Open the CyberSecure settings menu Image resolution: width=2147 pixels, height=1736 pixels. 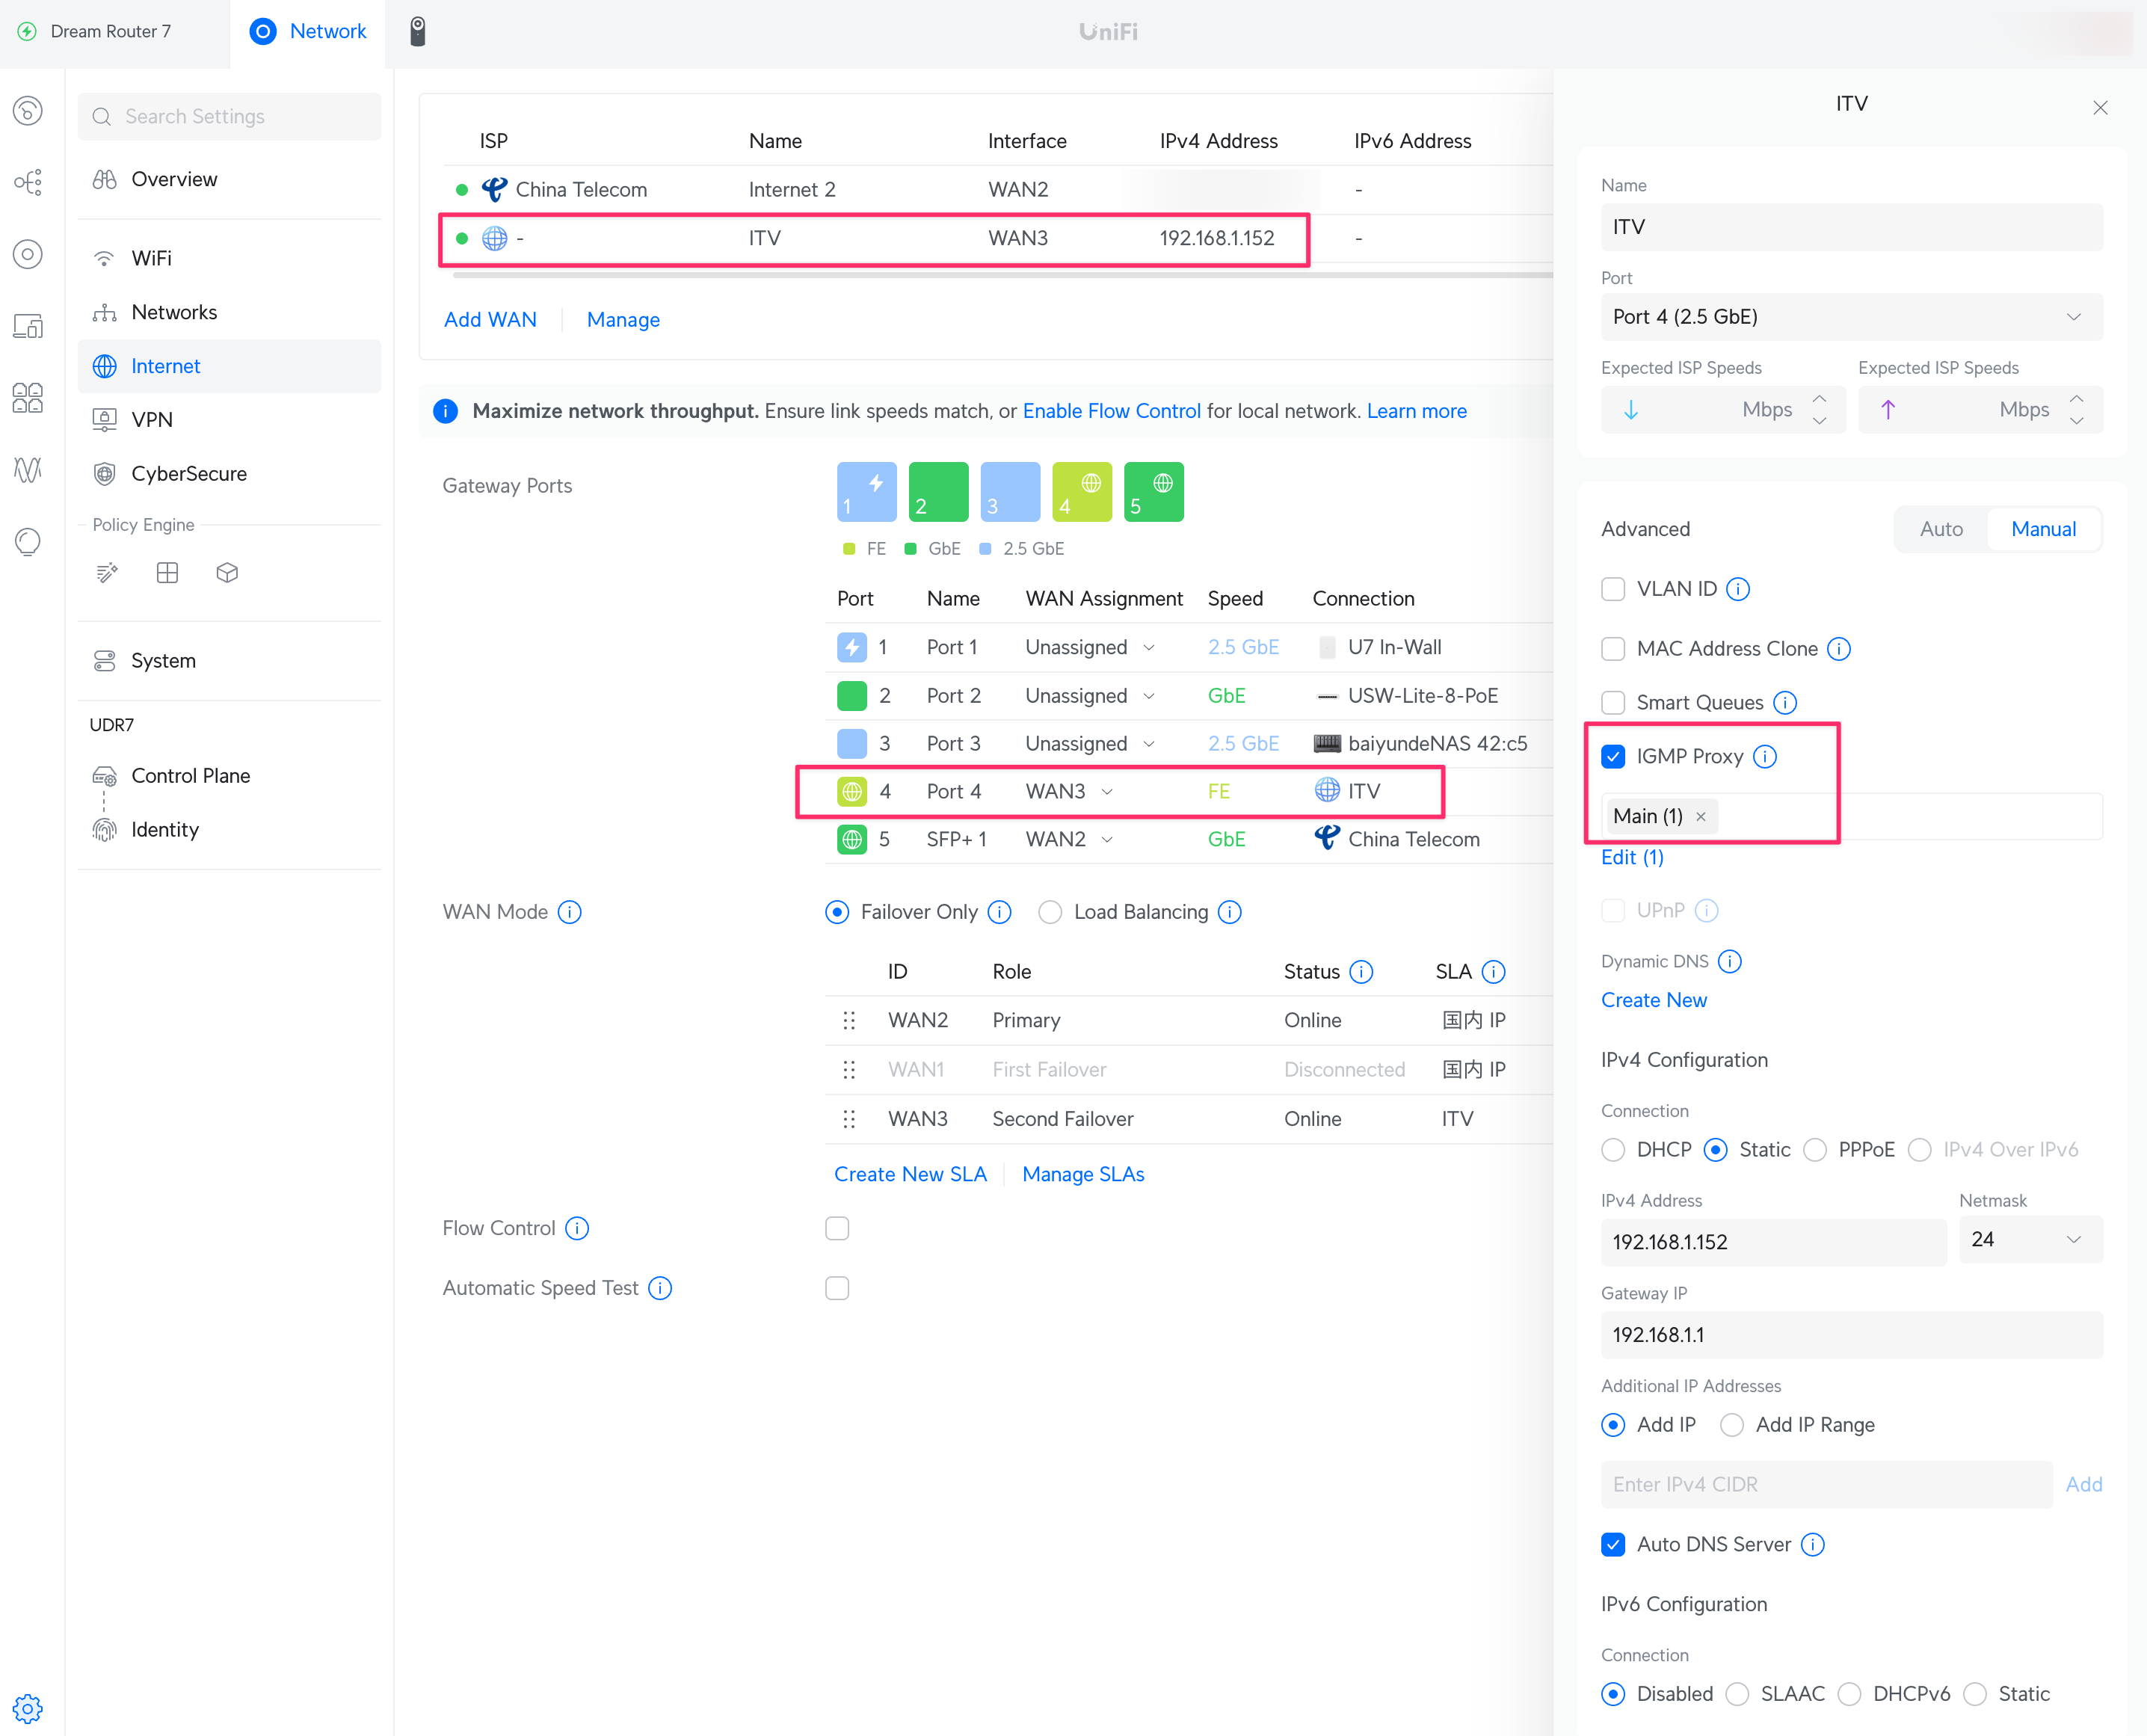tap(189, 473)
